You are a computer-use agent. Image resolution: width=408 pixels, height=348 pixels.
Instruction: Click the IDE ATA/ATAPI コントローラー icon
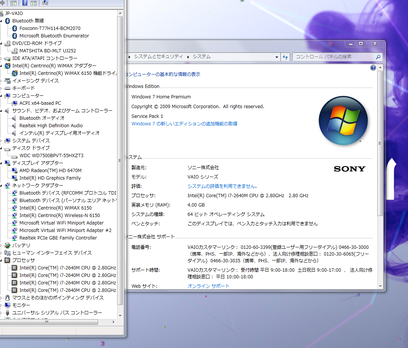click(x=7, y=58)
